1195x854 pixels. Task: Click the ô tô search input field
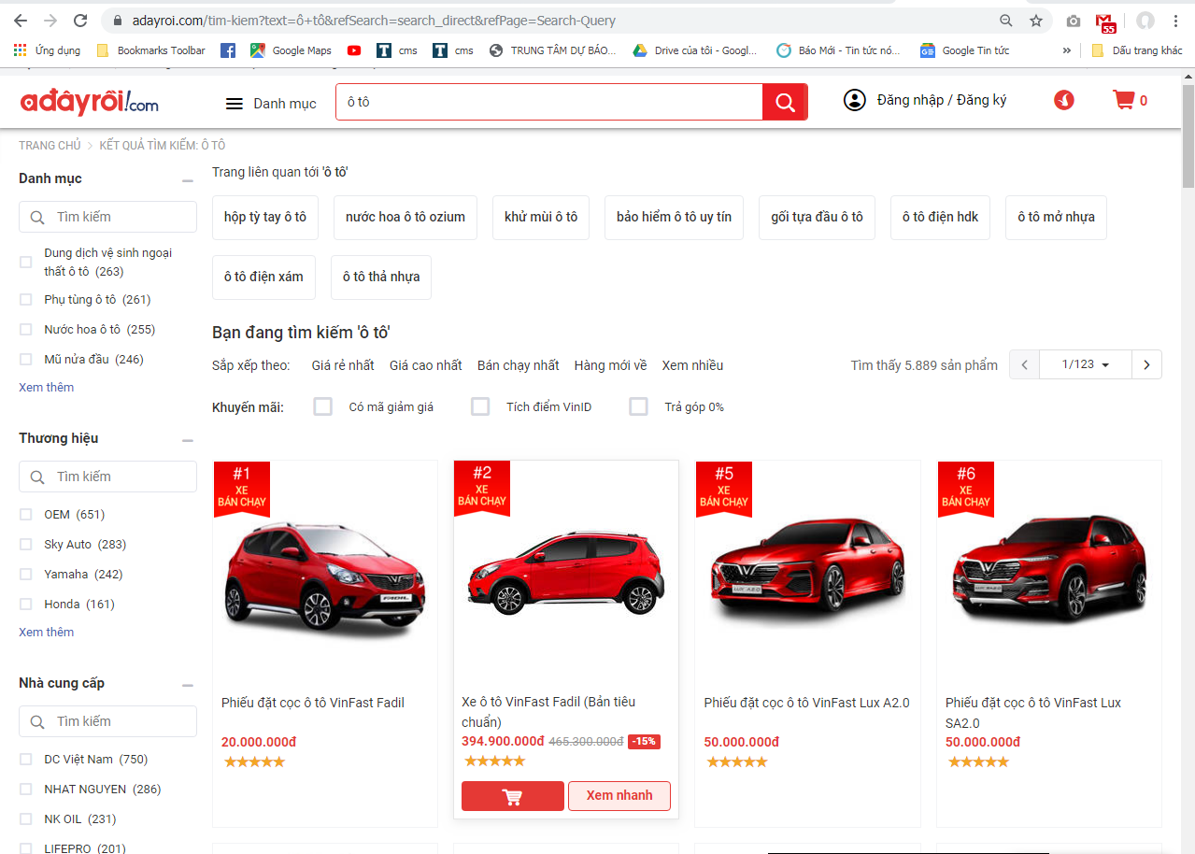click(549, 102)
